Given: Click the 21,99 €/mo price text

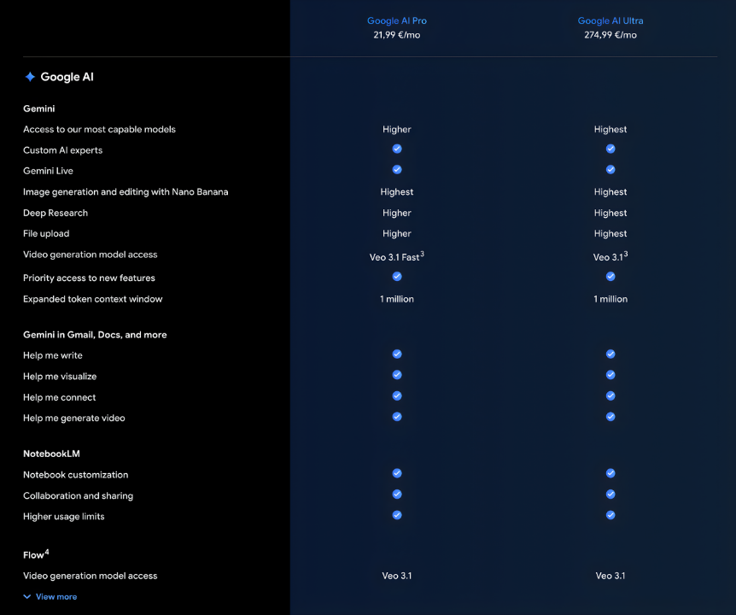Looking at the screenshot, I should [397, 35].
